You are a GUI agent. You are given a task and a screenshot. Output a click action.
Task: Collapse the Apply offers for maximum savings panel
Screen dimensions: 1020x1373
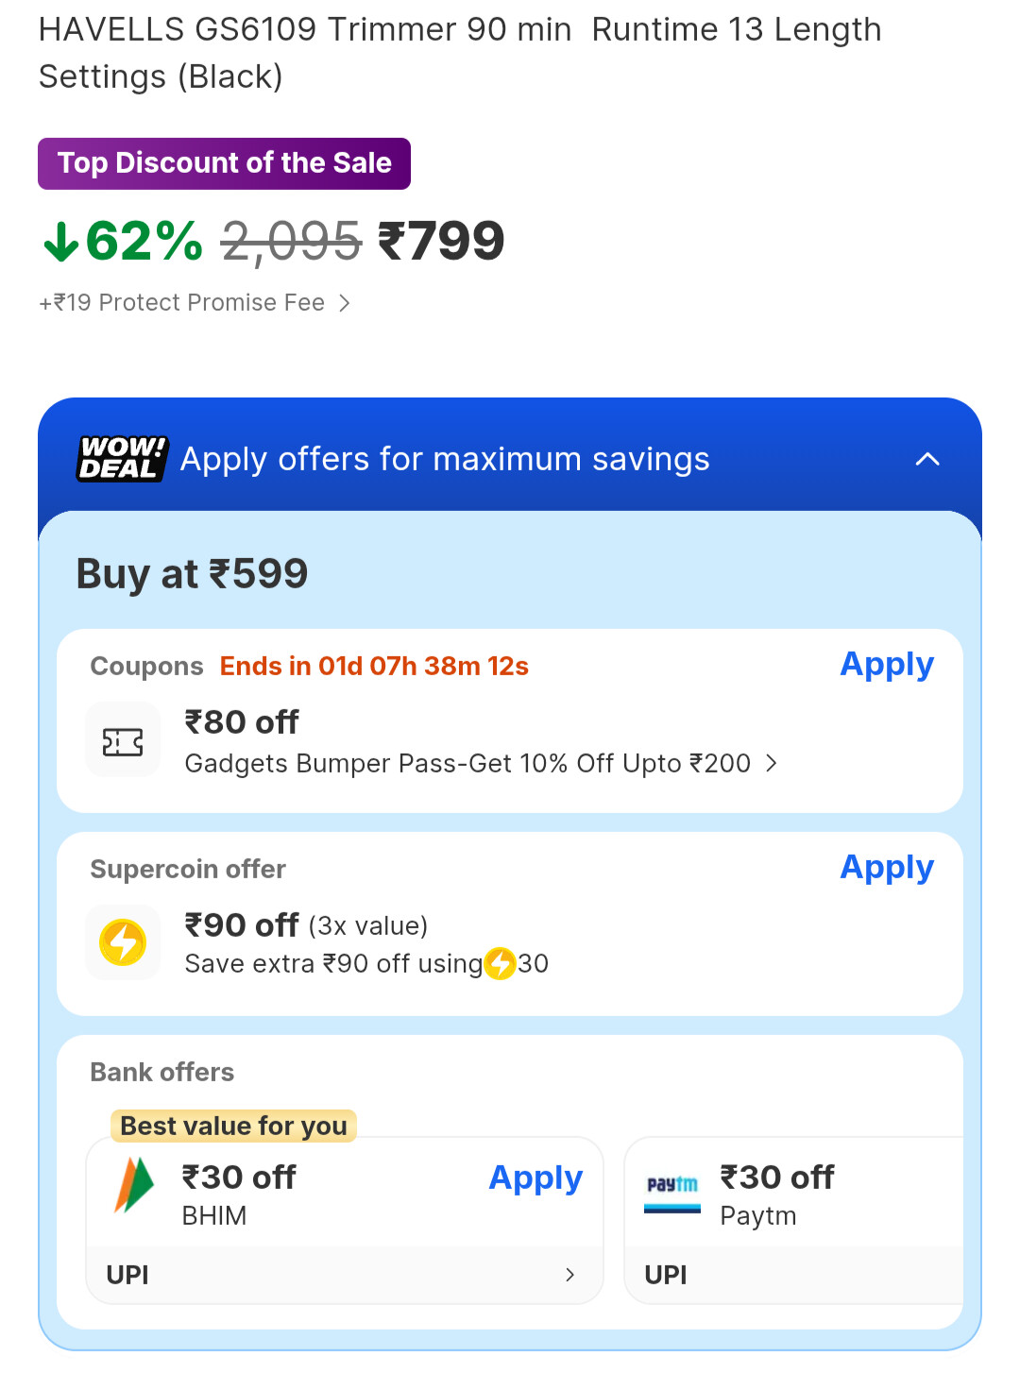pos(927,460)
